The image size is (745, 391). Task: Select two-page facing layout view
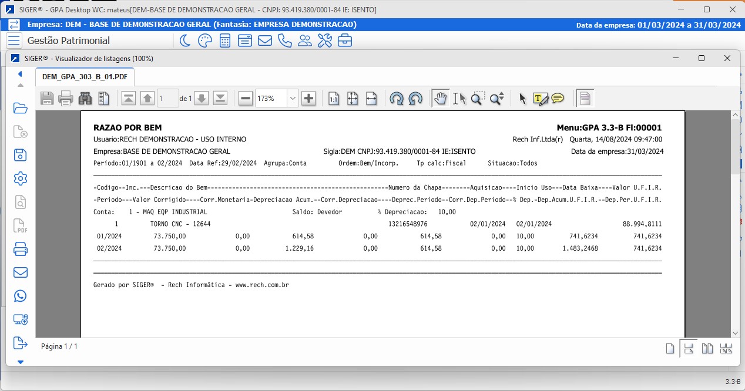coord(707,348)
